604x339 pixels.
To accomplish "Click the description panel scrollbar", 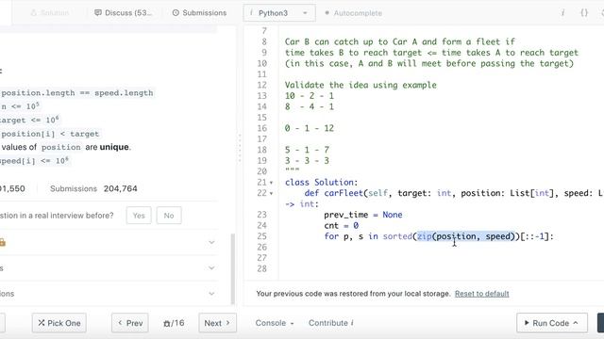I will (x=232, y=268).
